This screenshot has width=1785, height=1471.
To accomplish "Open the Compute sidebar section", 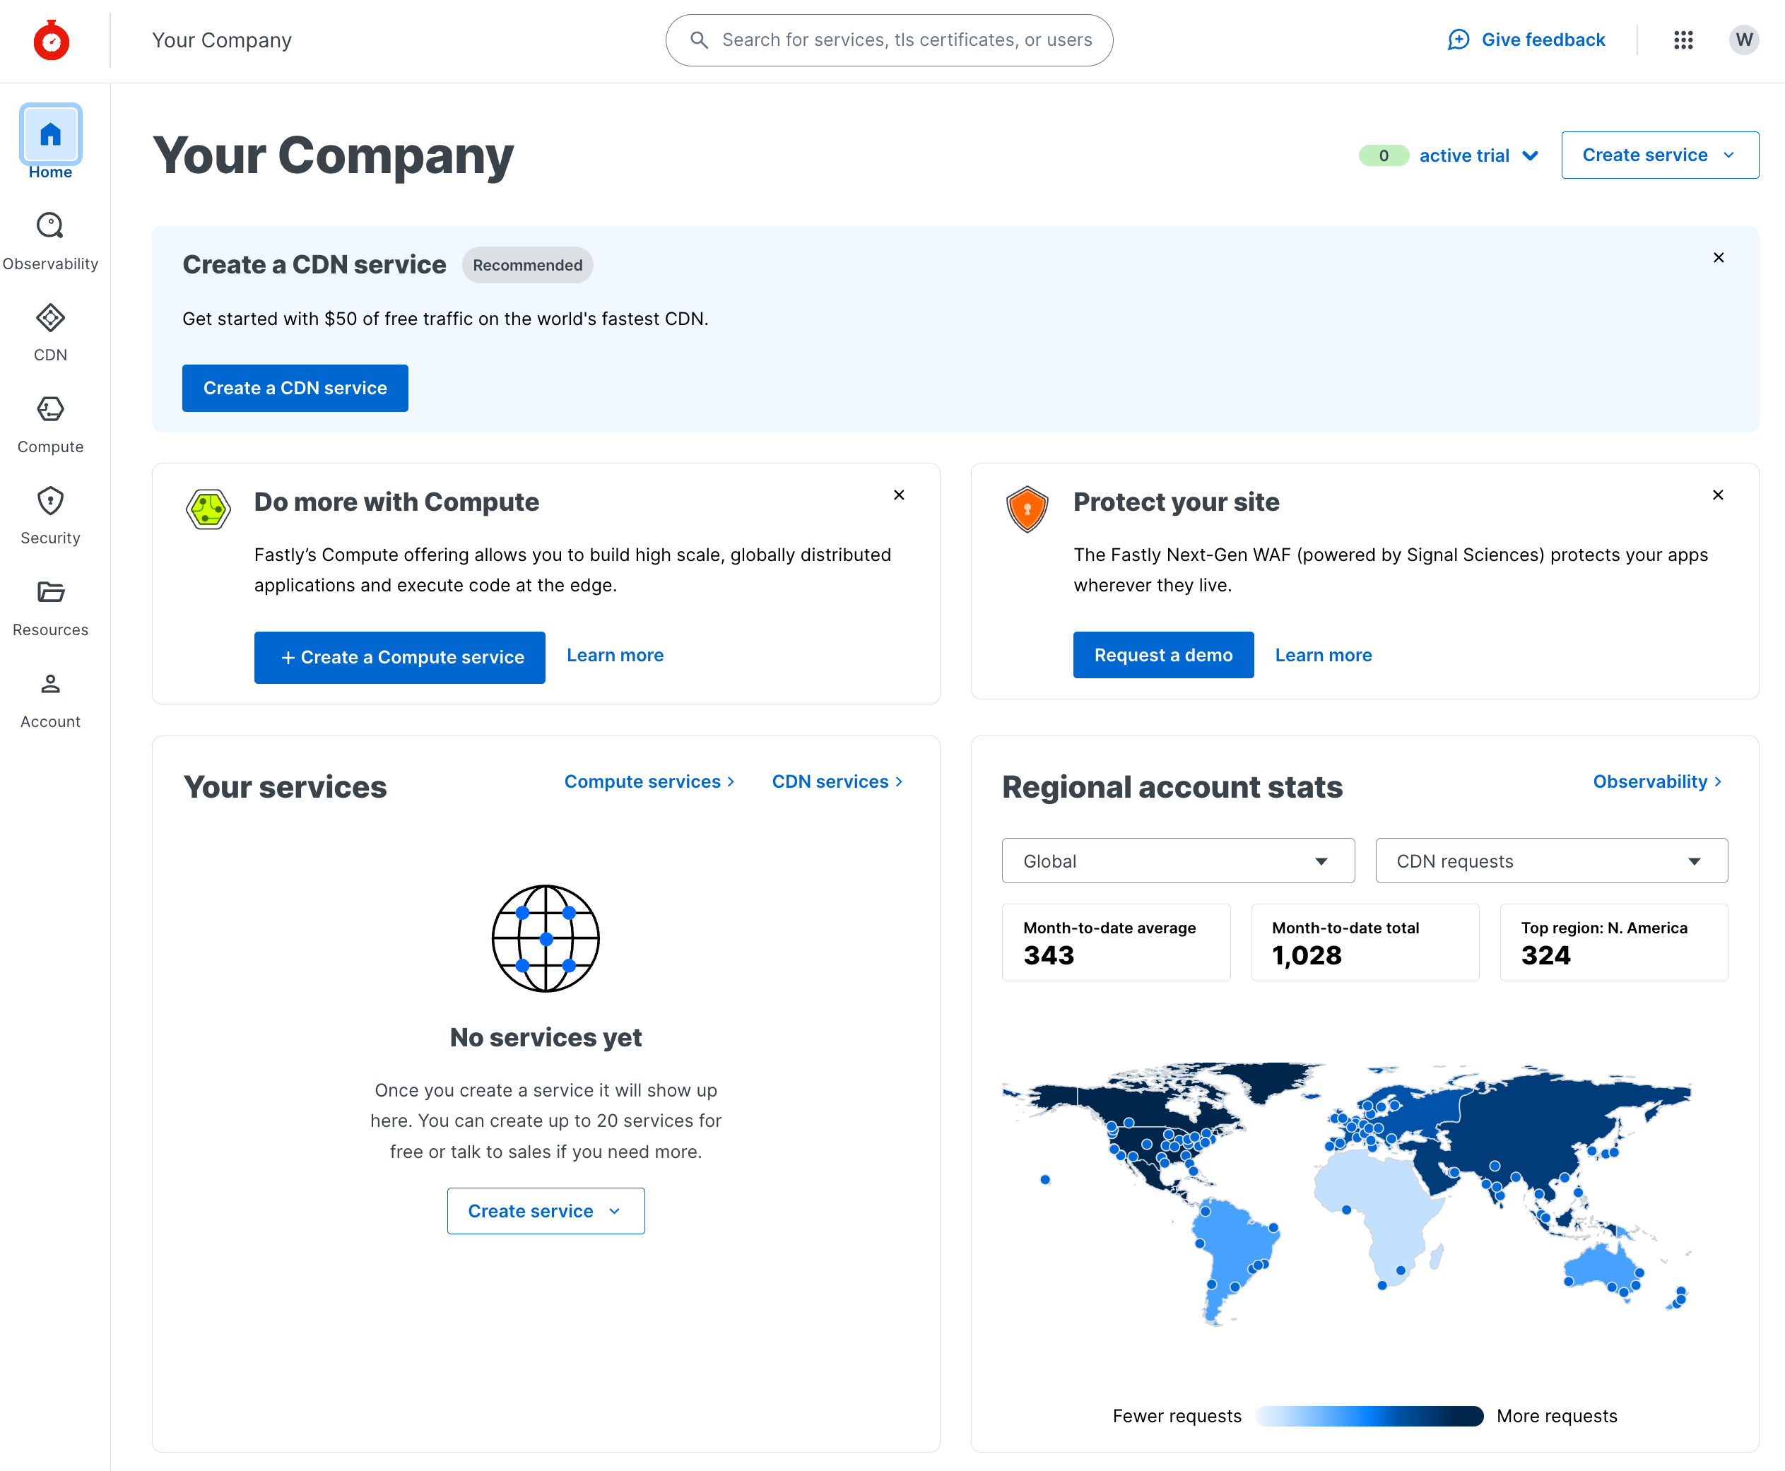I will pos(50,423).
